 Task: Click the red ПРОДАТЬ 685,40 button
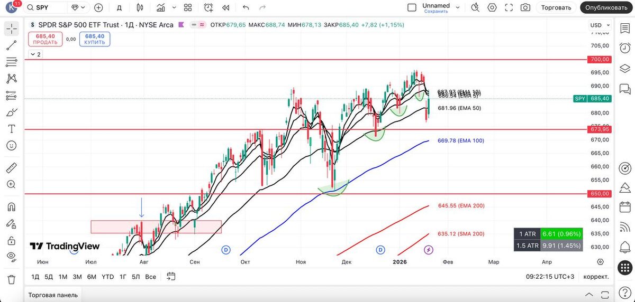pyautogui.click(x=45, y=39)
